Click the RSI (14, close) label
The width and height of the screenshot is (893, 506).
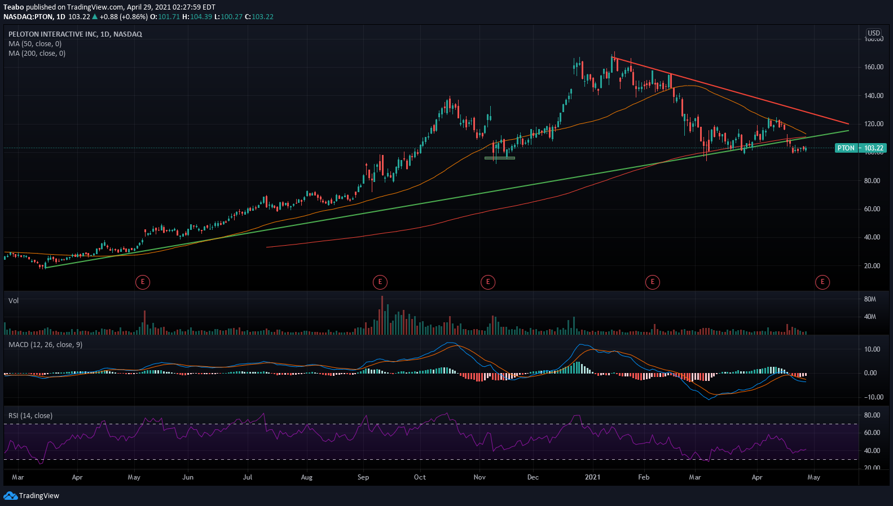[30, 416]
